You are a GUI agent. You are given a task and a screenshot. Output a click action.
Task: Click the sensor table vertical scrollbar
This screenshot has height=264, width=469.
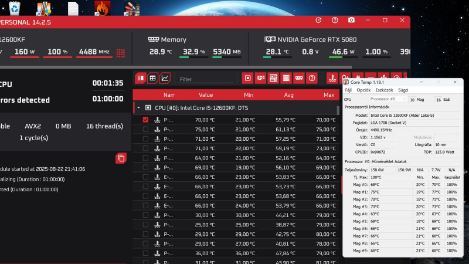pos(338,110)
